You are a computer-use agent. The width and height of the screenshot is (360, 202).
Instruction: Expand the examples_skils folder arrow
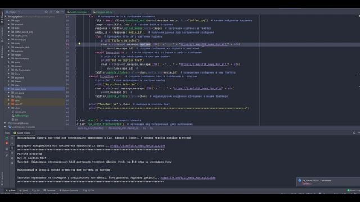pyautogui.click(x=9, y=47)
